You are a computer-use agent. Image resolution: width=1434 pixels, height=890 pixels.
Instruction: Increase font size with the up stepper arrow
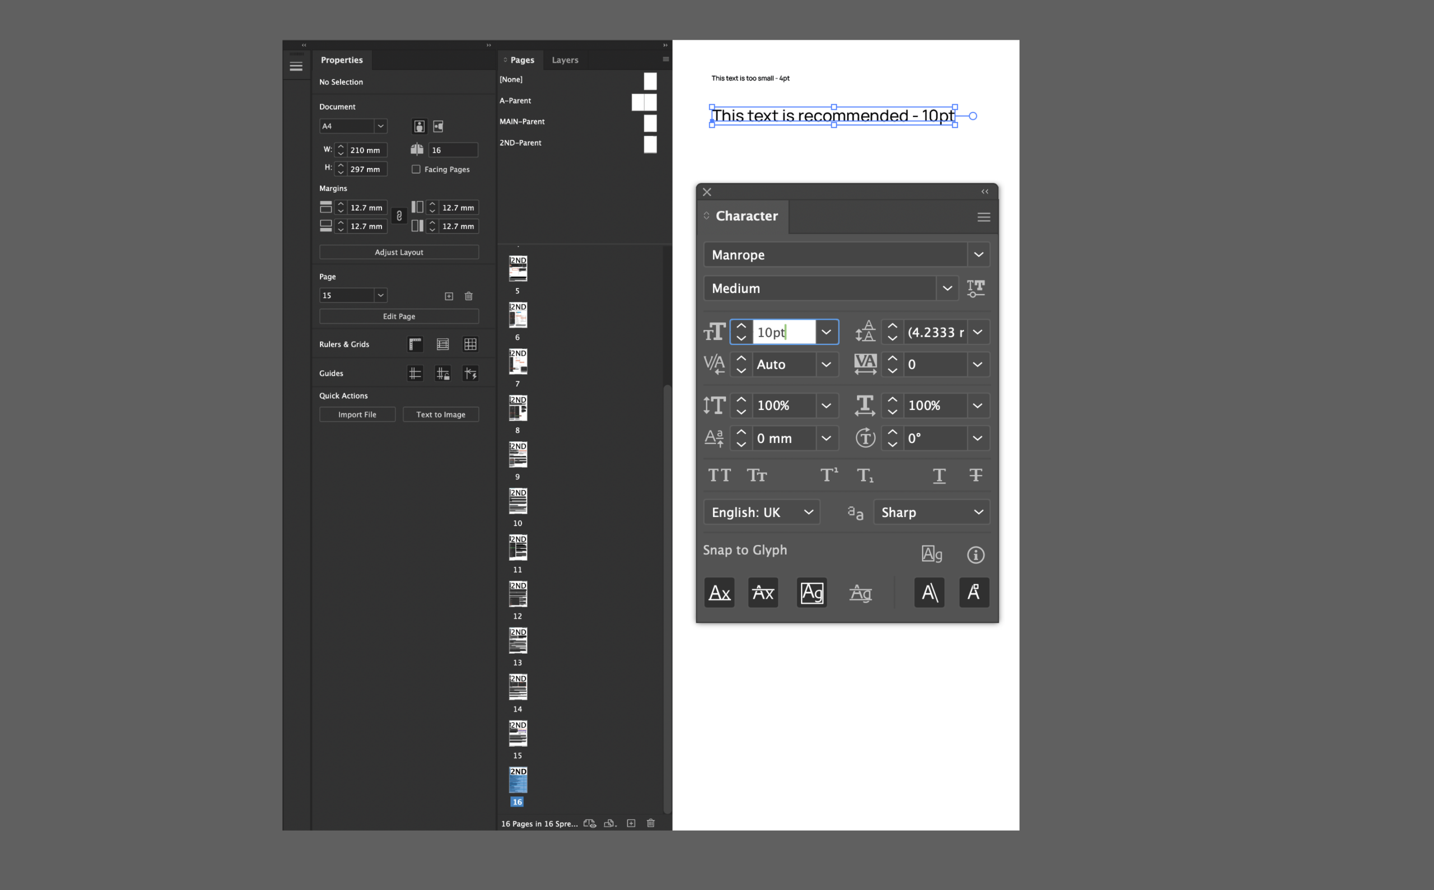click(x=741, y=325)
